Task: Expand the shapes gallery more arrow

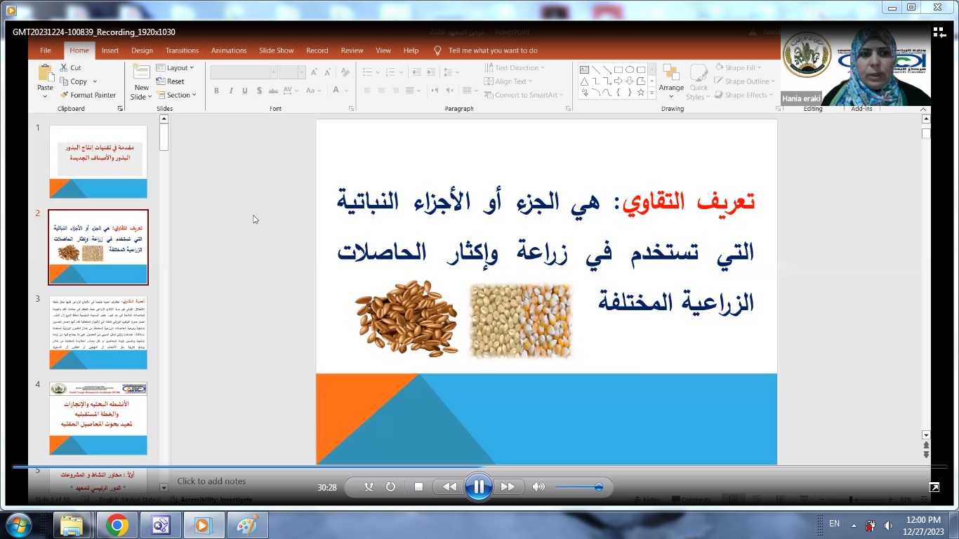Action: 652,93
